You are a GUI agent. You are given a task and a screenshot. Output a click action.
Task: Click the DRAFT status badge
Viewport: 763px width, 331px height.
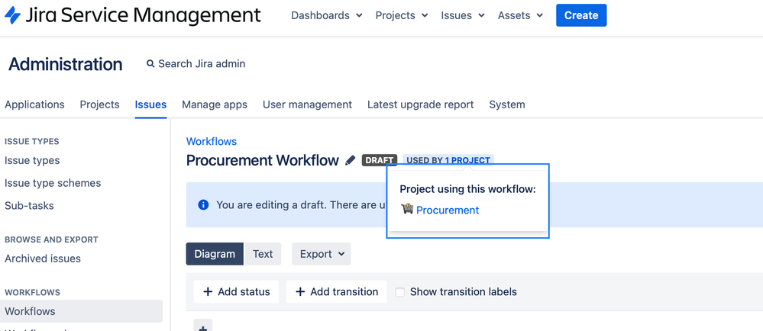point(380,160)
